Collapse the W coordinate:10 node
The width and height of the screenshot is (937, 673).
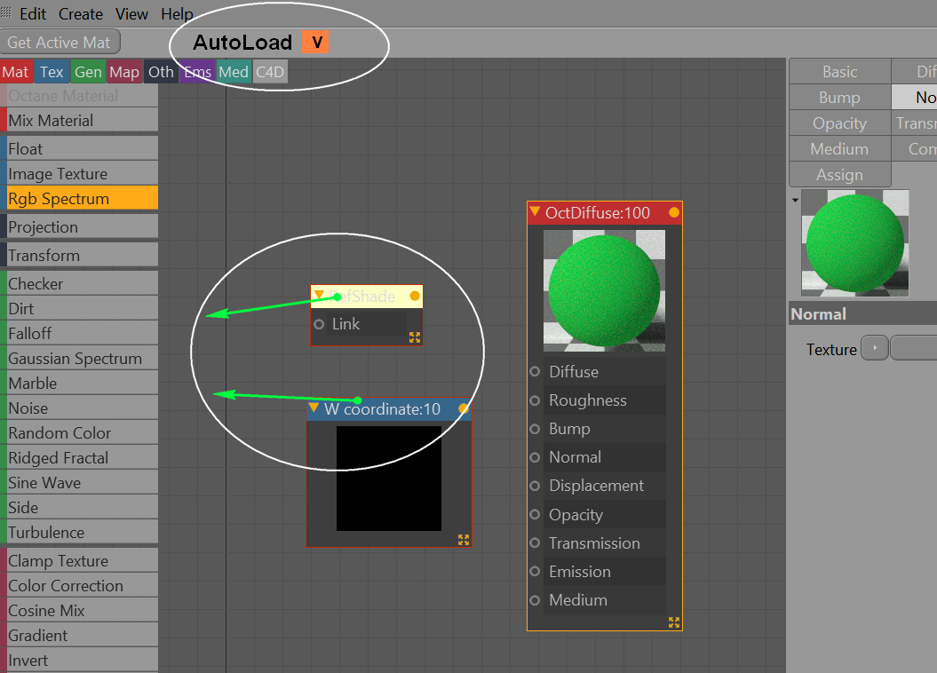point(314,408)
